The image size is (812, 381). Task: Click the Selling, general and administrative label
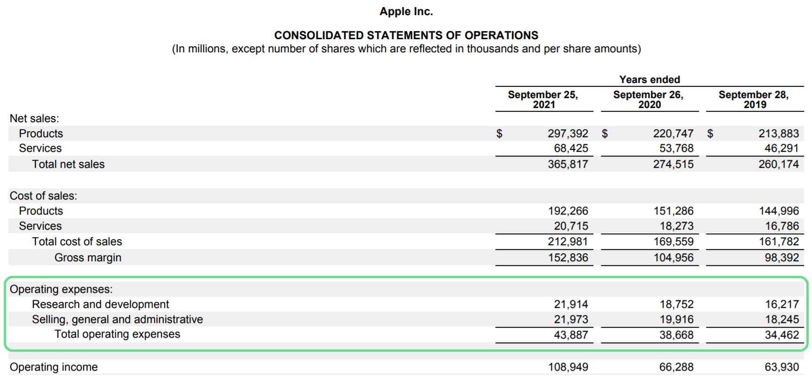117,319
